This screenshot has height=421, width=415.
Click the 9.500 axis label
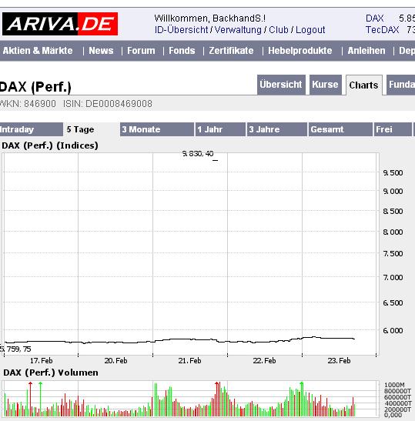pyautogui.click(x=393, y=173)
